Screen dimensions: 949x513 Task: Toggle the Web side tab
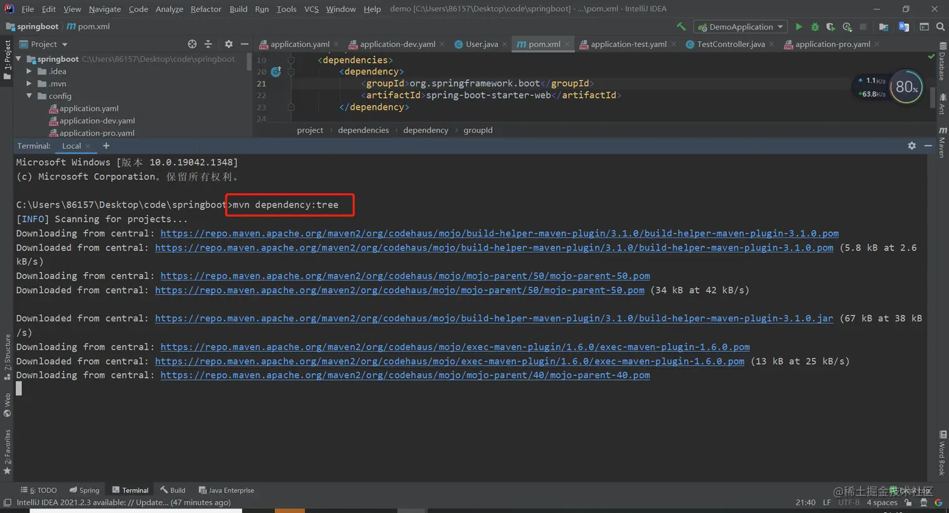coord(7,405)
